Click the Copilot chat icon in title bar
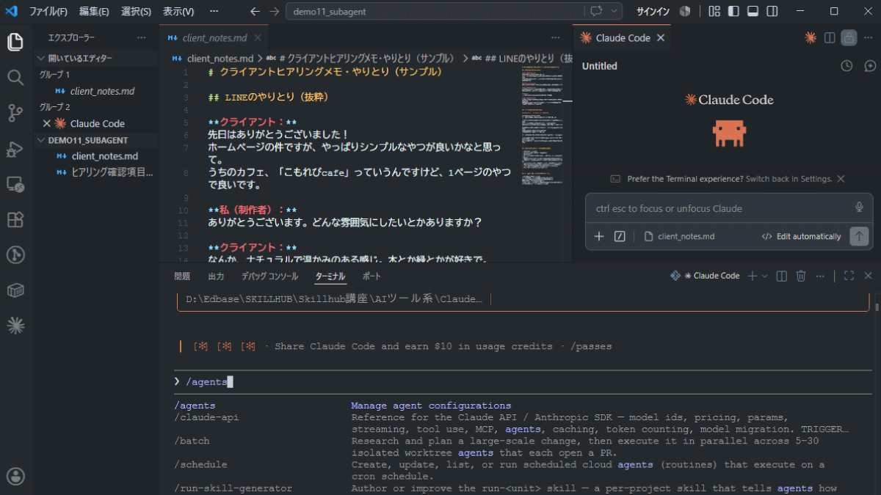The width and height of the screenshot is (881, 495). point(596,11)
